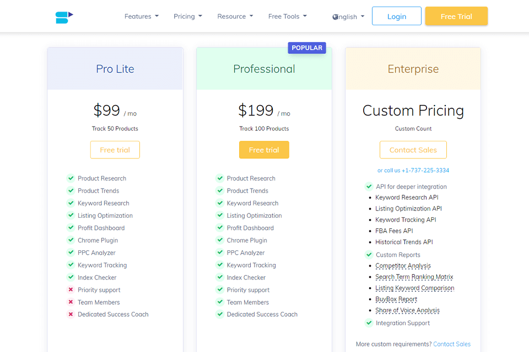
Task: Open the Pricing dropdown menu
Action: [x=187, y=16]
